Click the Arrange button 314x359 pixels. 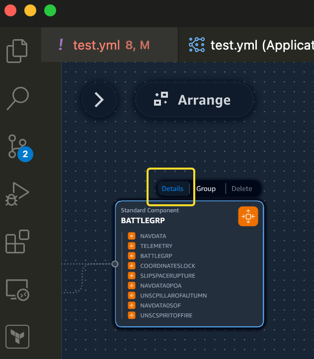(194, 100)
